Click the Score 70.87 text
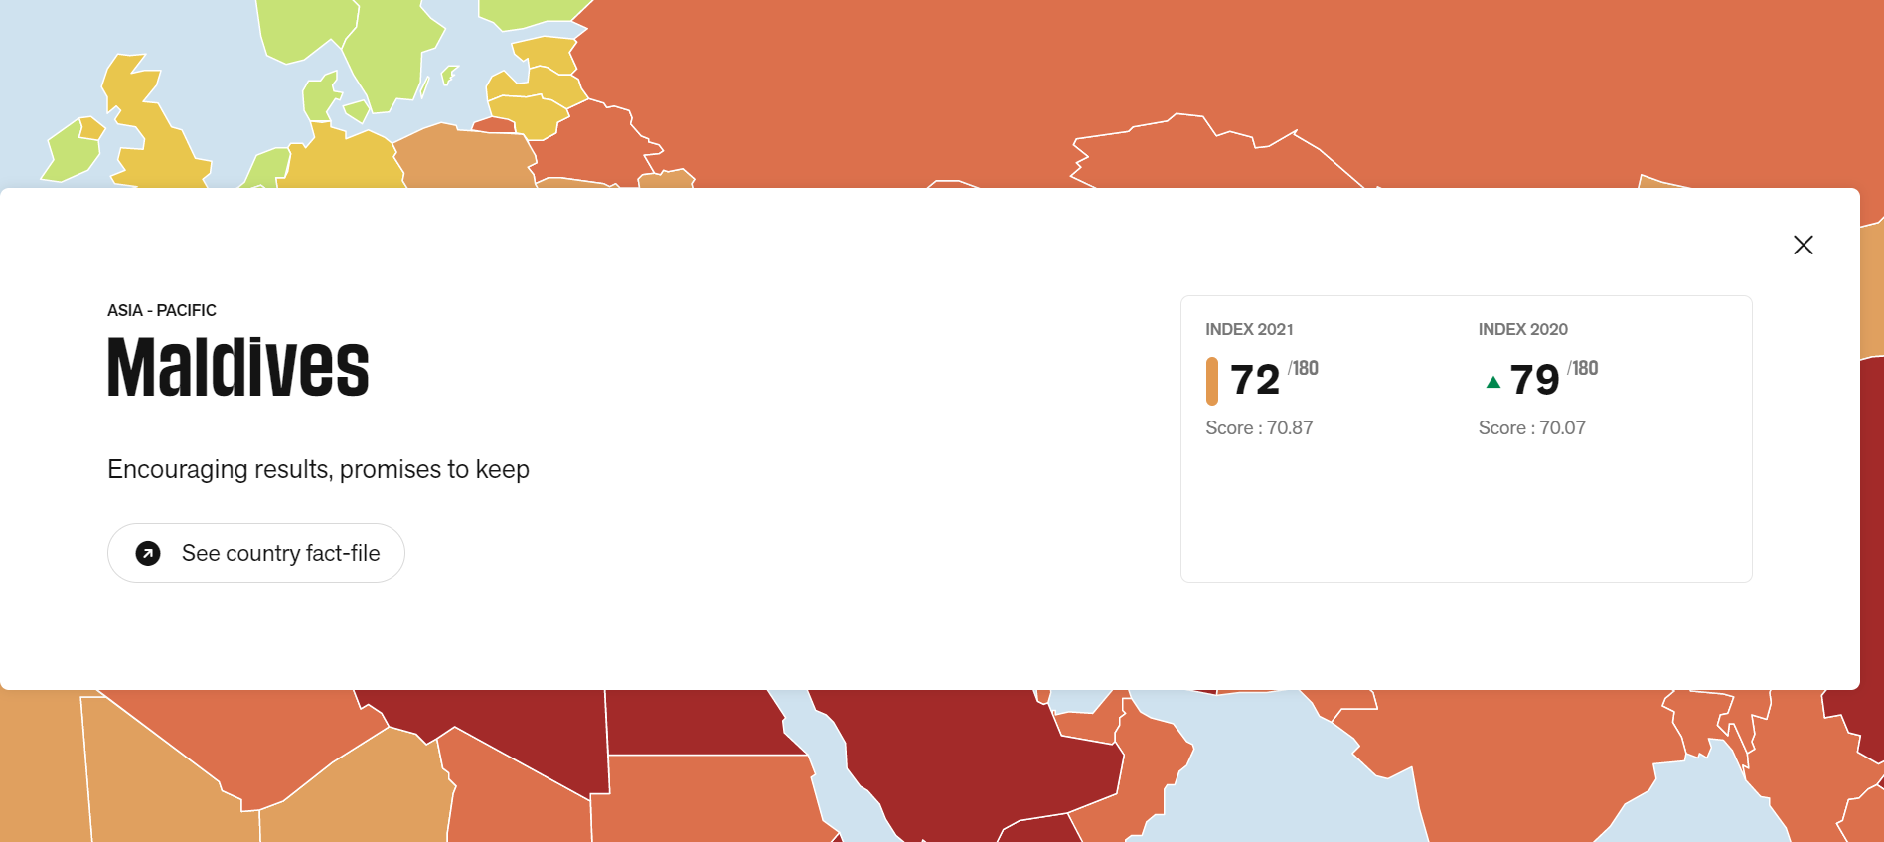The image size is (1884, 842). (1259, 428)
